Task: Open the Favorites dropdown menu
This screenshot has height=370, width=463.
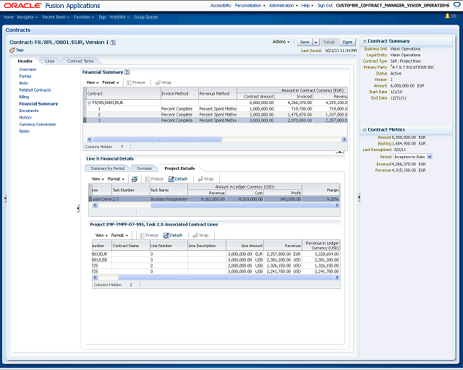Action: (84, 17)
